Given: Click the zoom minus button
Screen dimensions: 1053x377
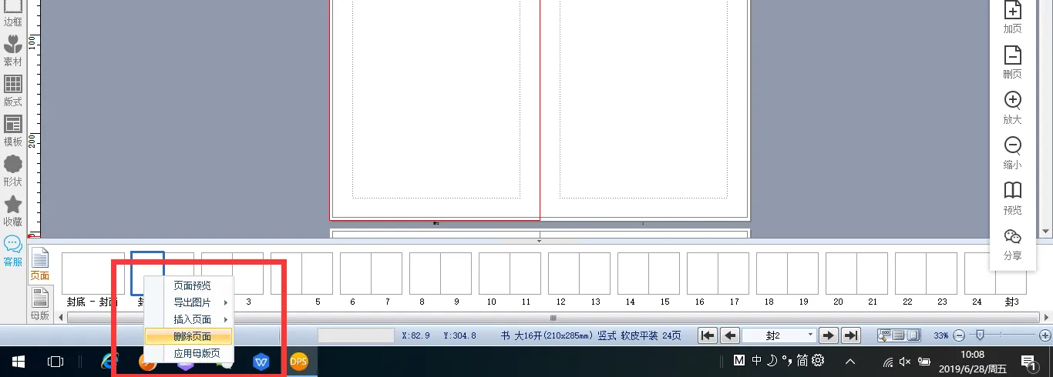Looking at the screenshot, I should [x=959, y=335].
